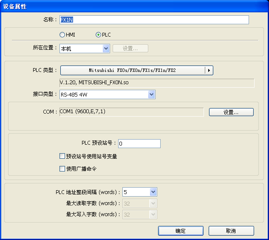Enable 预设站号使用站号变量 checkbox

[62, 157]
